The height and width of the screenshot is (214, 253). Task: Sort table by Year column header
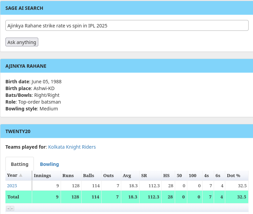19,175
